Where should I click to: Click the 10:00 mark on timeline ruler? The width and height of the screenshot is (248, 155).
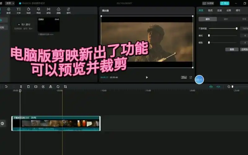coord(104,91)
